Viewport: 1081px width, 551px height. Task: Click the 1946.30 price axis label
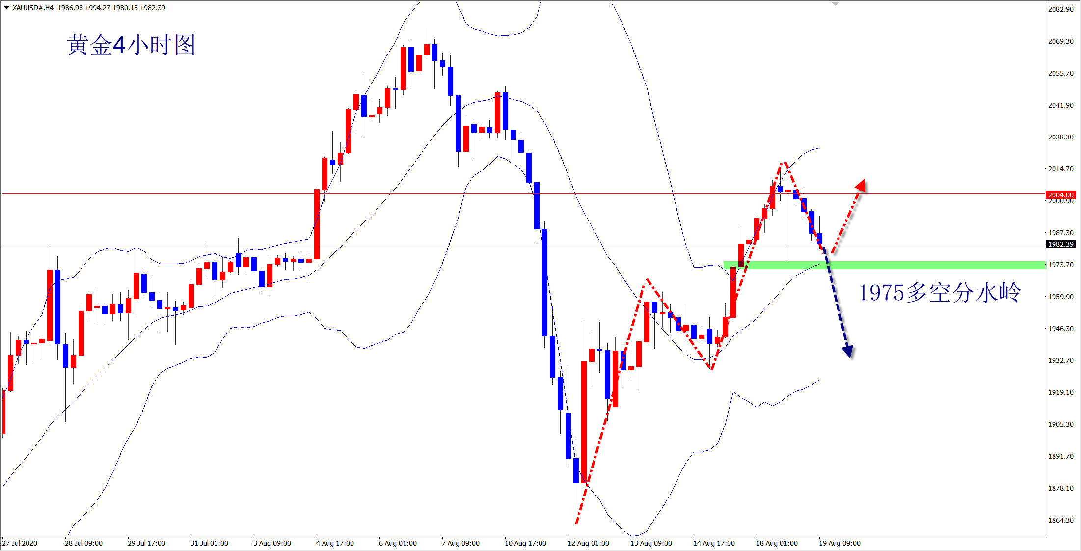[x=1061, y=329]
